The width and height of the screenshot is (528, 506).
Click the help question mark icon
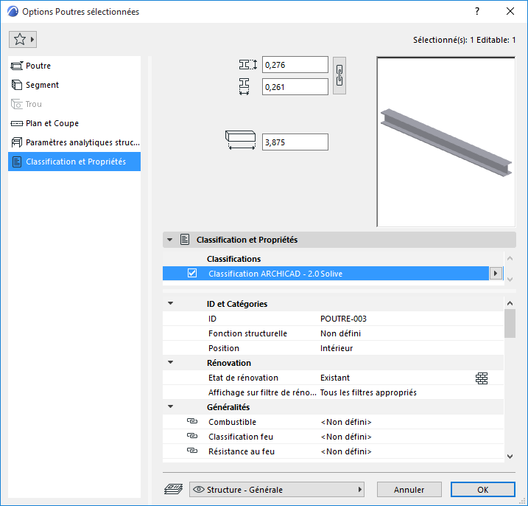tap(477, 12)
